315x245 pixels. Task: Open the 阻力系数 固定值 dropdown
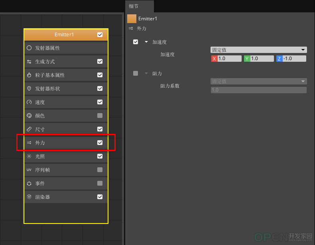[258, 81]
